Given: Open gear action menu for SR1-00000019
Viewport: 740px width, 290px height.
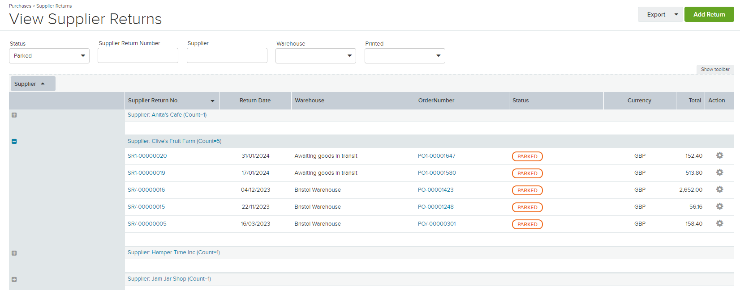Looking at the screenshot, I should [x=719, y=172].
